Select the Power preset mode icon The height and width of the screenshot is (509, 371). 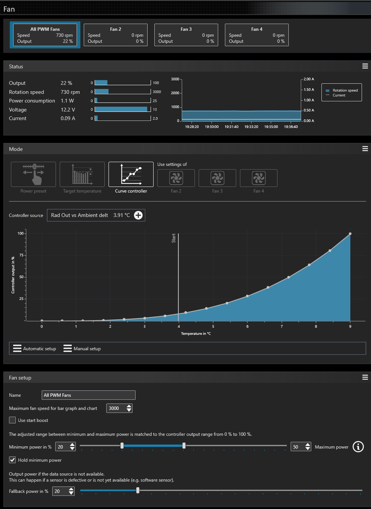[x=33, y=174]
